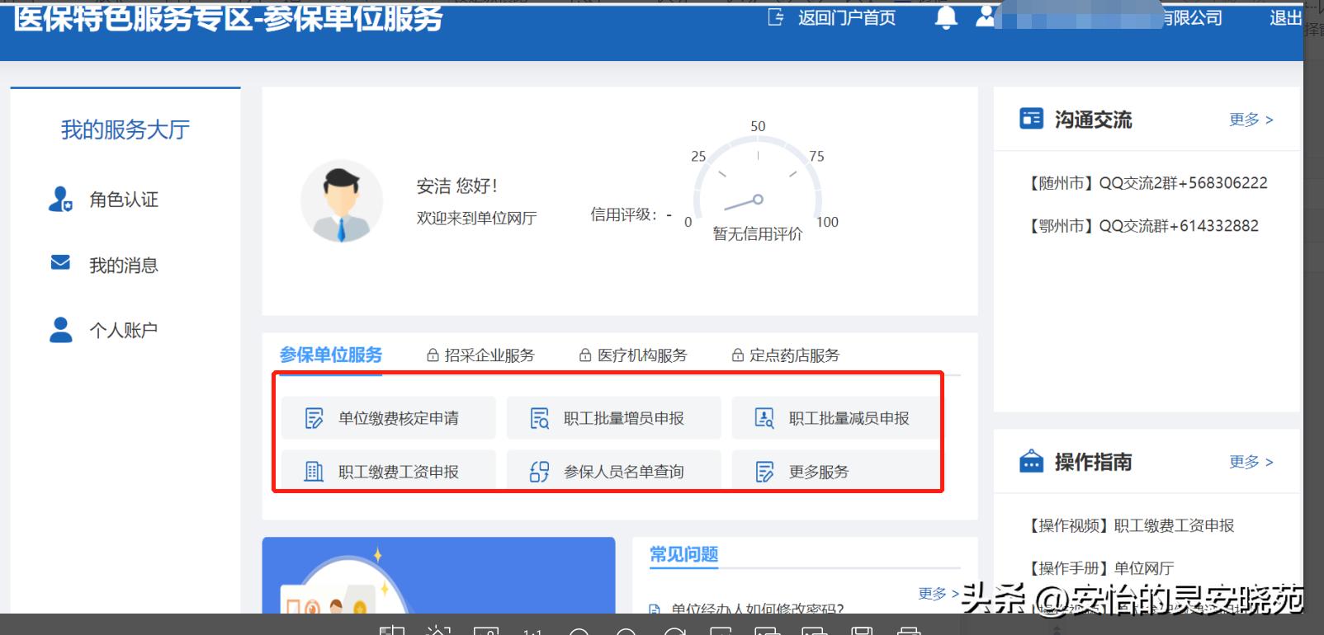The height and width of the screenshot is (635, 1324).
Task: Click the 参保人员名单查询 icon
Action: [x=540, y=472]
